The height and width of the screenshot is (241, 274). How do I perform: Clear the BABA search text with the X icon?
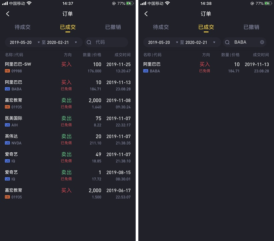(x=262, y=42)
